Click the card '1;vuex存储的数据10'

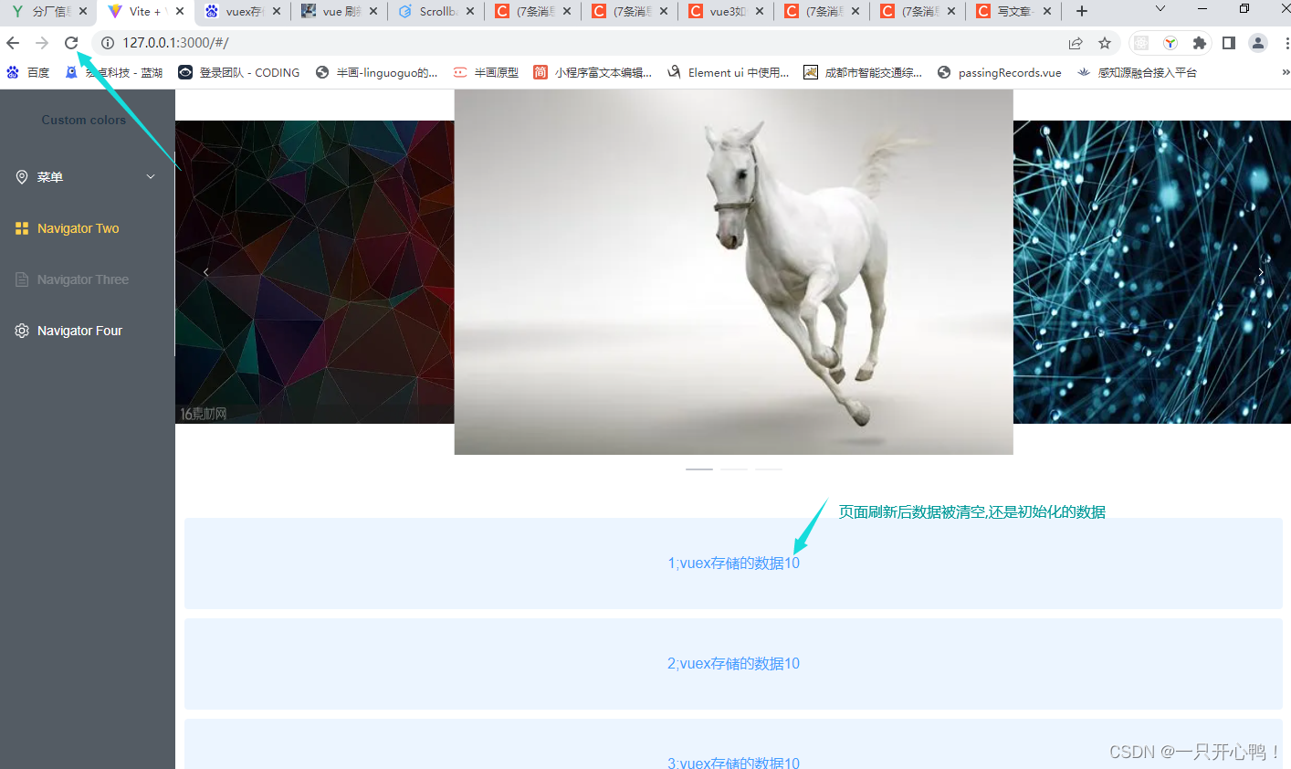point(733,564)
